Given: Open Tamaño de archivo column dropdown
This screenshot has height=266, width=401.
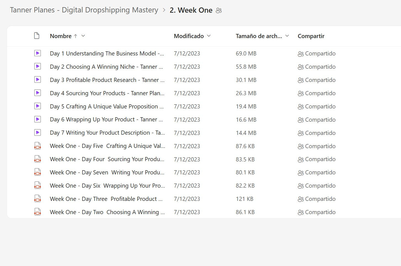Looking at the screenshot, I should 287,36.
